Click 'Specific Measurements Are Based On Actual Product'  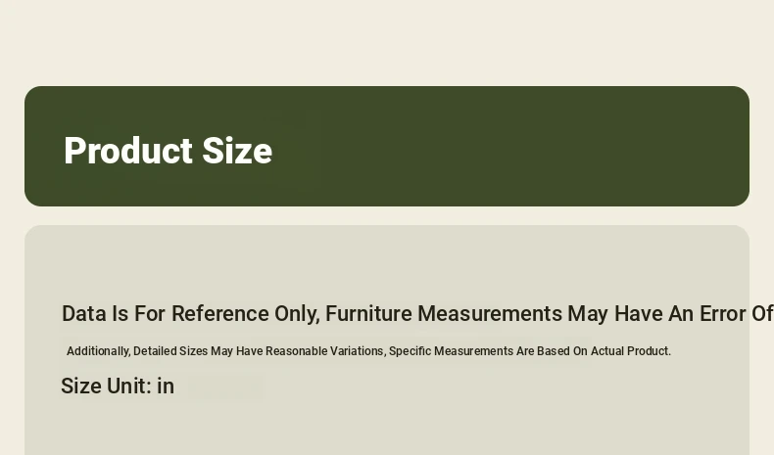[x=530, y=351]
